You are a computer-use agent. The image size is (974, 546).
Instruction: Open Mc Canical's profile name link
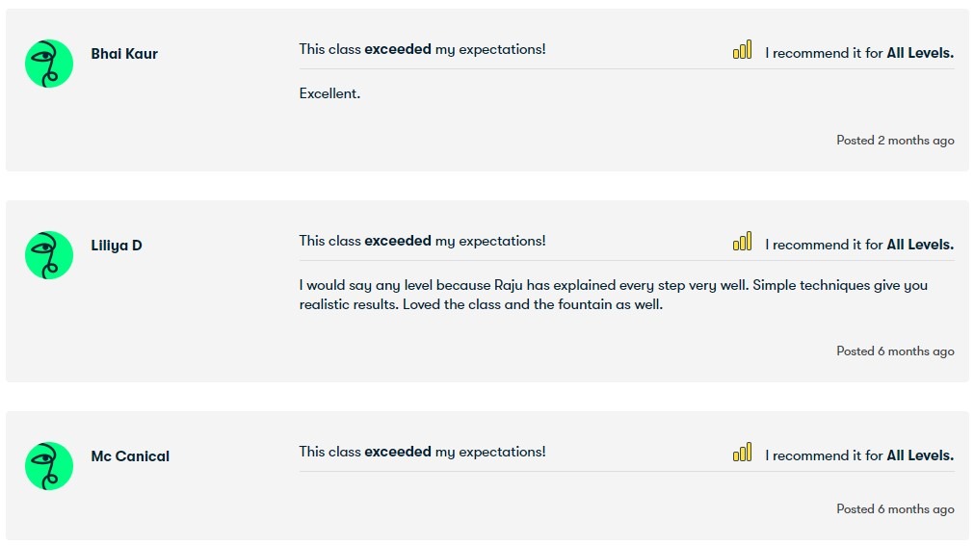[130, 456]
